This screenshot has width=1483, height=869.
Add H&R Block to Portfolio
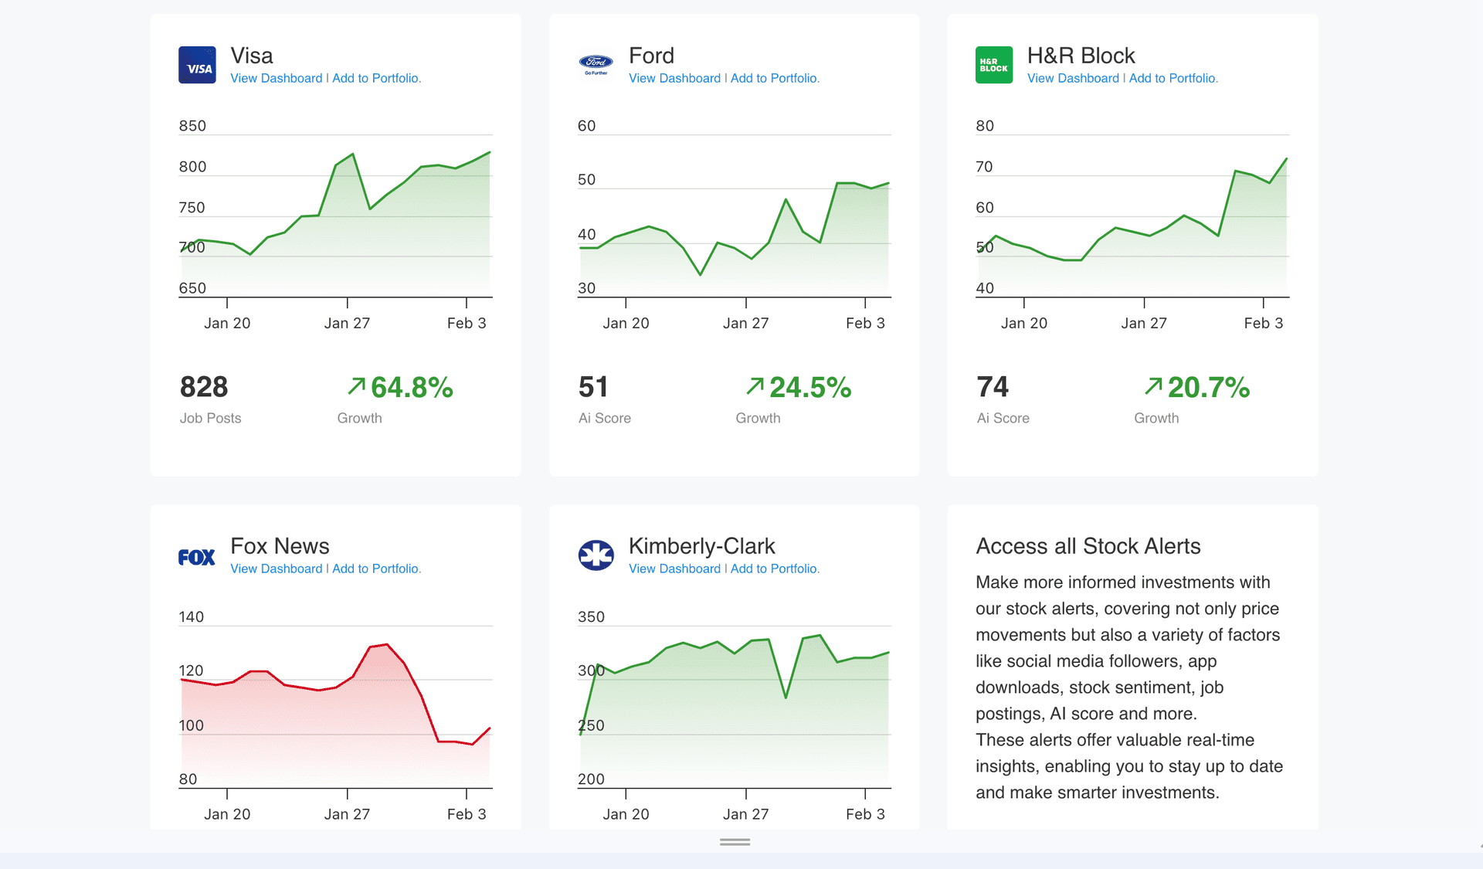[x=1173, y=78]
